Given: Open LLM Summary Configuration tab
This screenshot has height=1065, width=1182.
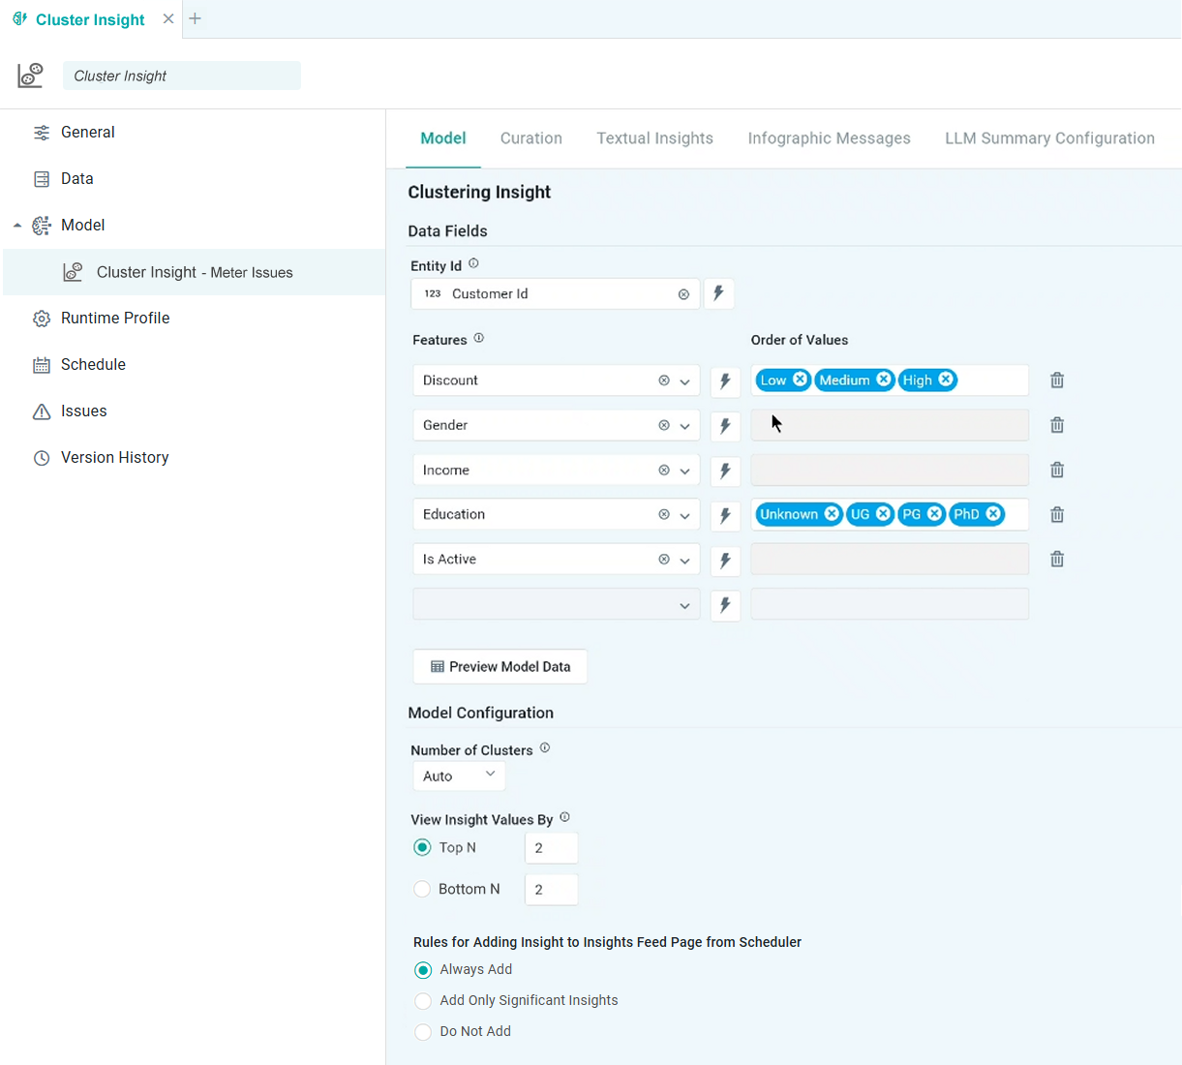Looking at the screenshot, I should point(1050,138).
